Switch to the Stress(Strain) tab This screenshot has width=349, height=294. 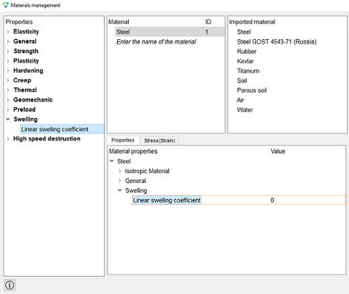(x=160, y=140)
